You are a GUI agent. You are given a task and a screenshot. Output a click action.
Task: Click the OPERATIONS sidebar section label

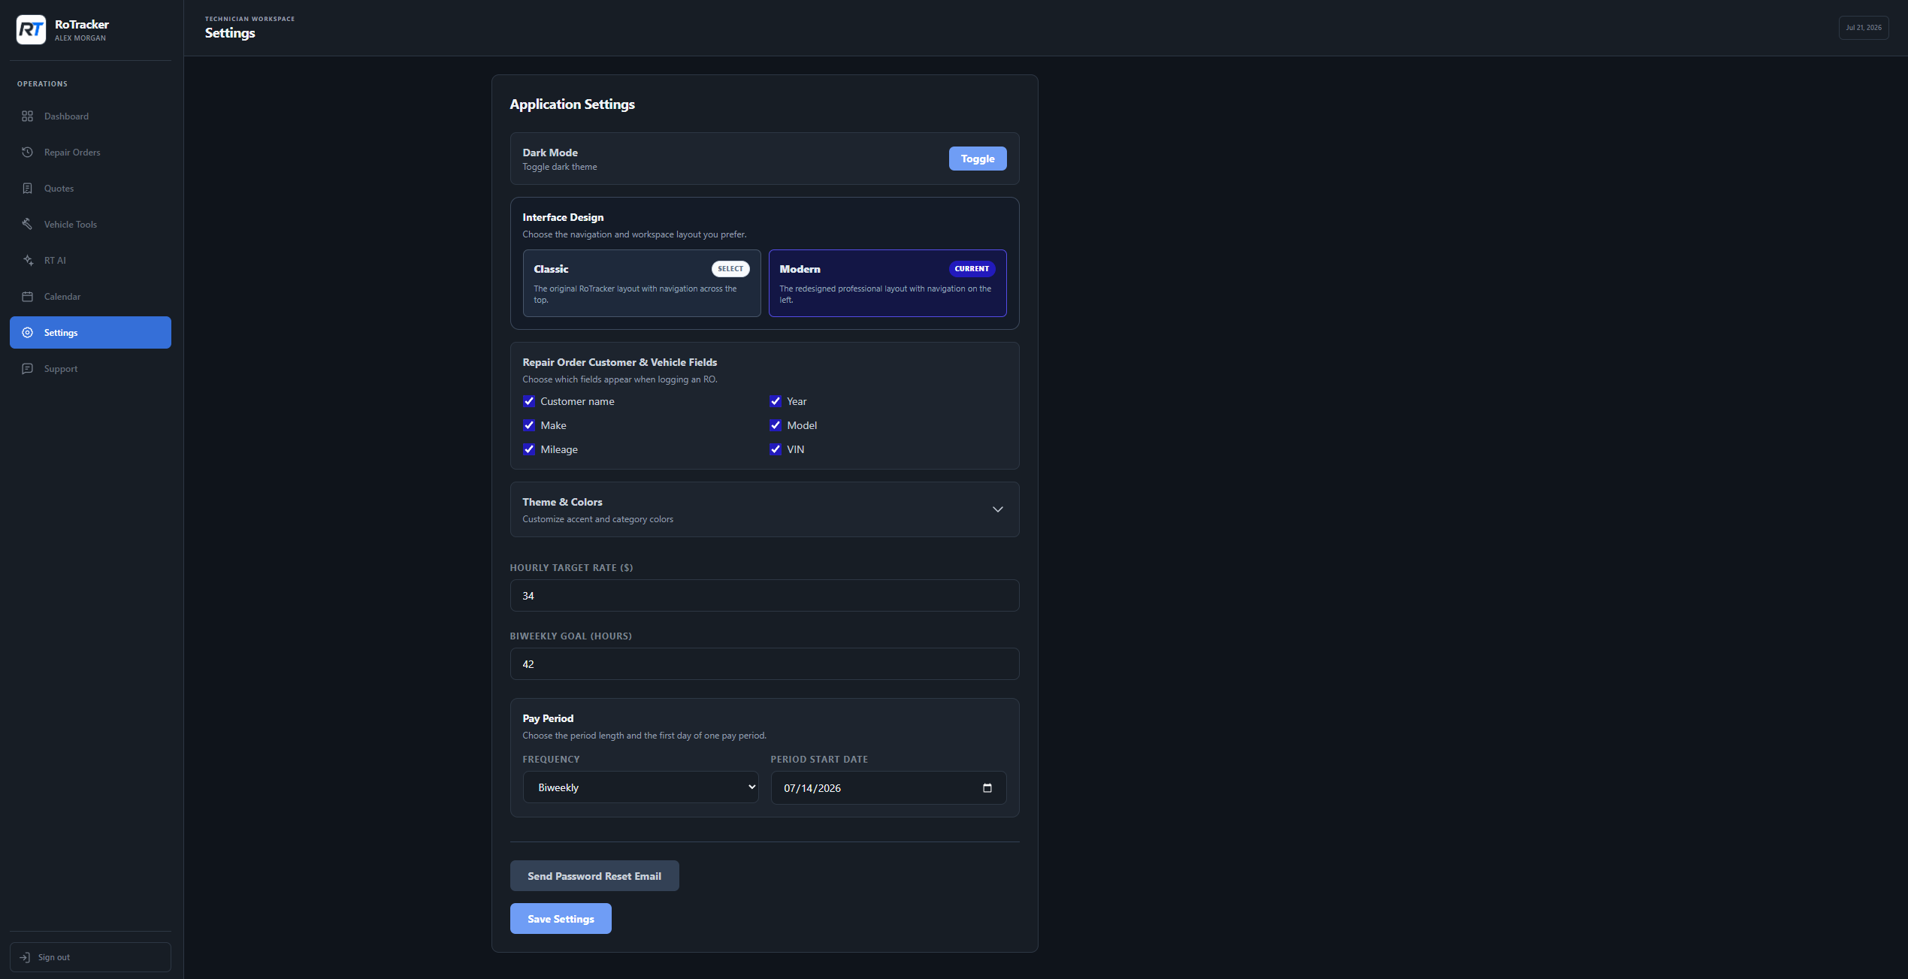tap(43, 84)
